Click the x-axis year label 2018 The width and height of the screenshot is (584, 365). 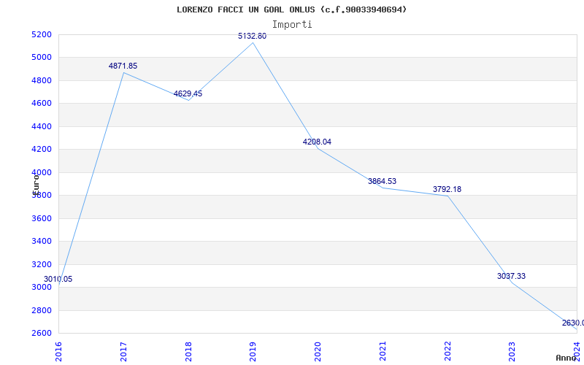pyautogui.click(x=188, y=351)
